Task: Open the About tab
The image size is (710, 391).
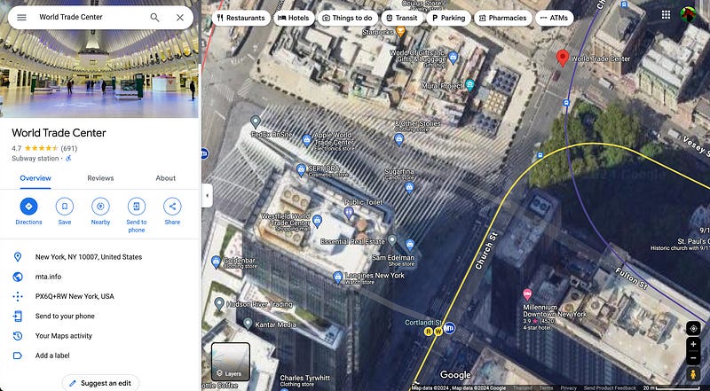Action: pyautogui.click(x=166, y=178)
